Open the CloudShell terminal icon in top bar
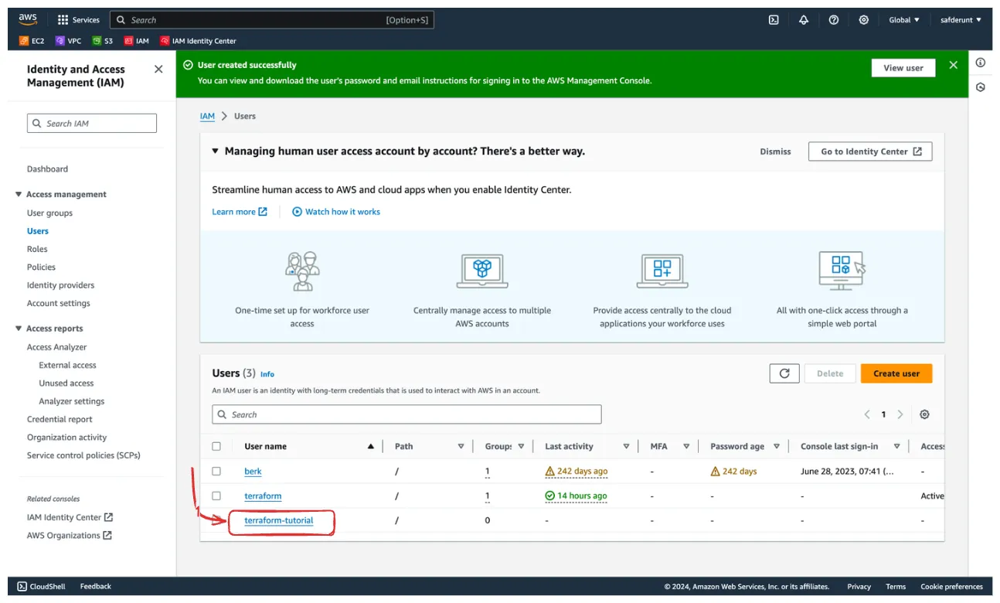 point(774,20)
